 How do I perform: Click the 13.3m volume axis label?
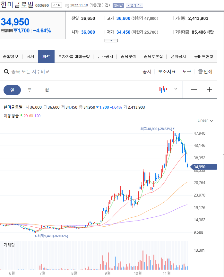[x=199, y=250]
